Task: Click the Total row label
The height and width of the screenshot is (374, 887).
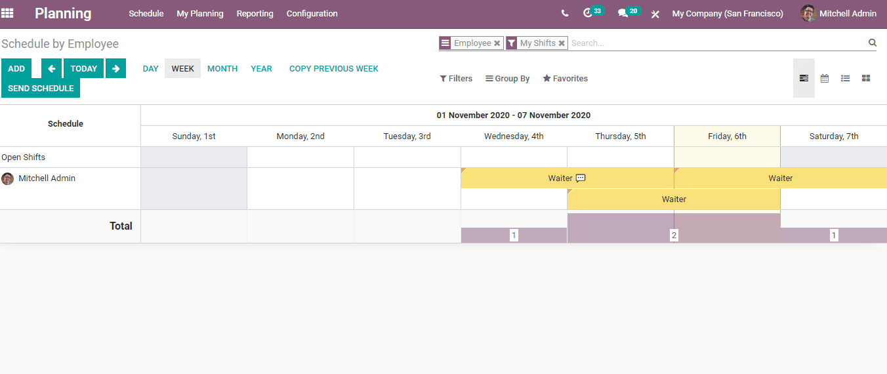Action: [x=121, y=226]
